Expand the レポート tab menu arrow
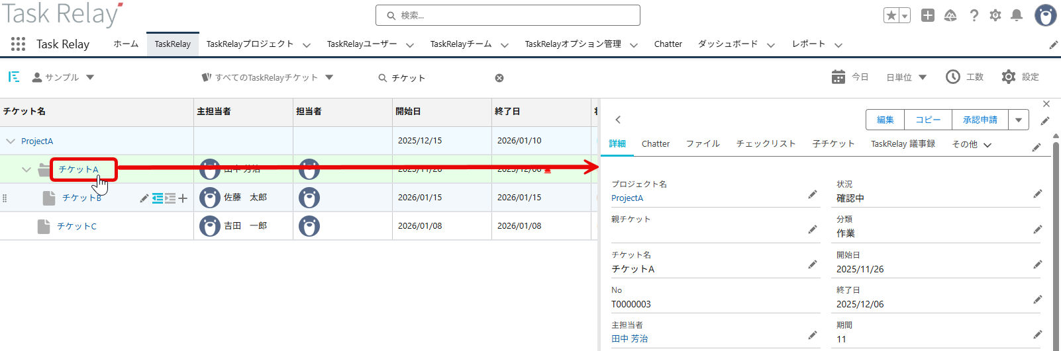Viewport: 1061px width, 351px height. [838, 45]
